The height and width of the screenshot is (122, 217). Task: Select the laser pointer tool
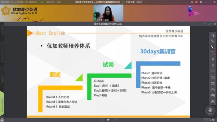(x=213, y=35)
